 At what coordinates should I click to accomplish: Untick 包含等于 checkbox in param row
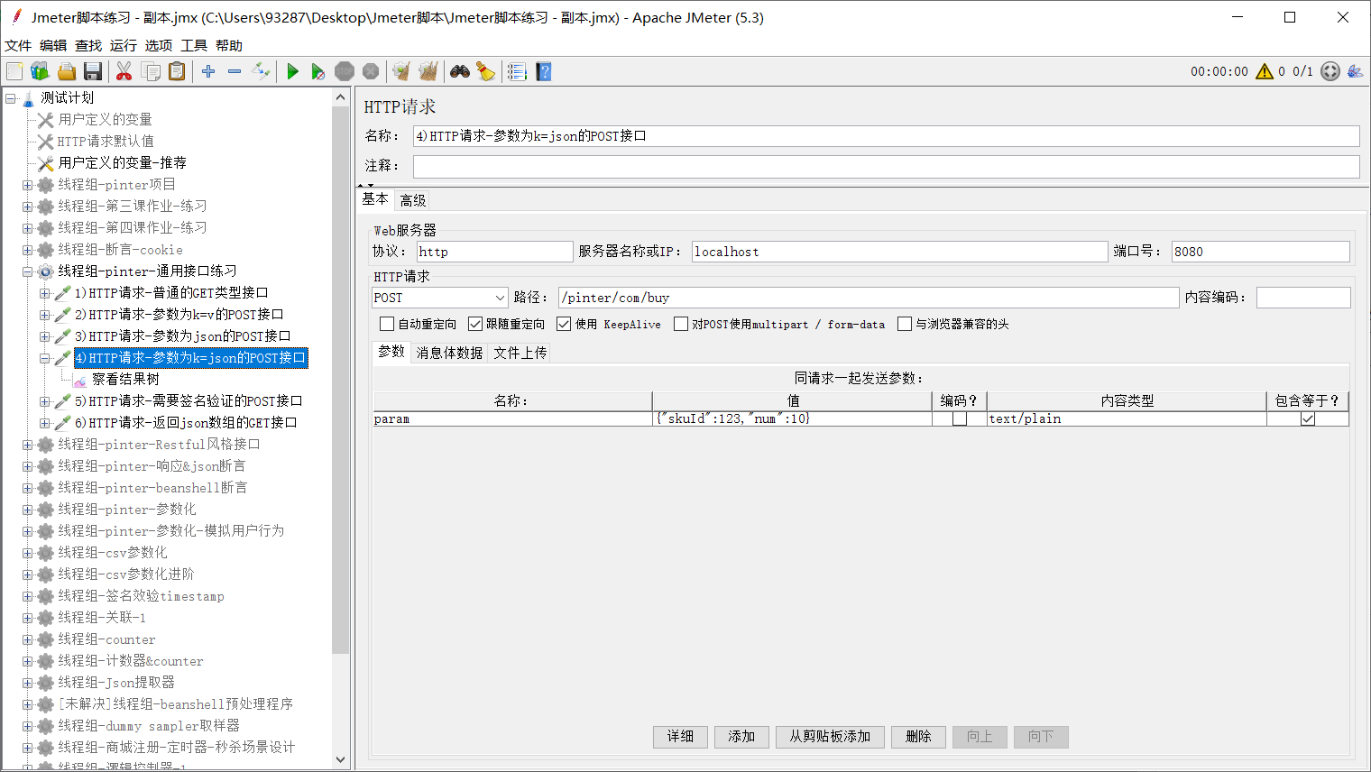pos(1308,418)
